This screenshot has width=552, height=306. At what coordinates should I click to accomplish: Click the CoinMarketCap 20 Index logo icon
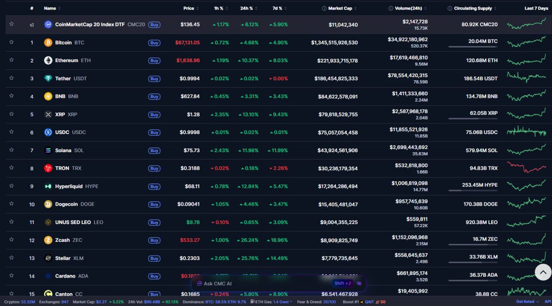48,24
